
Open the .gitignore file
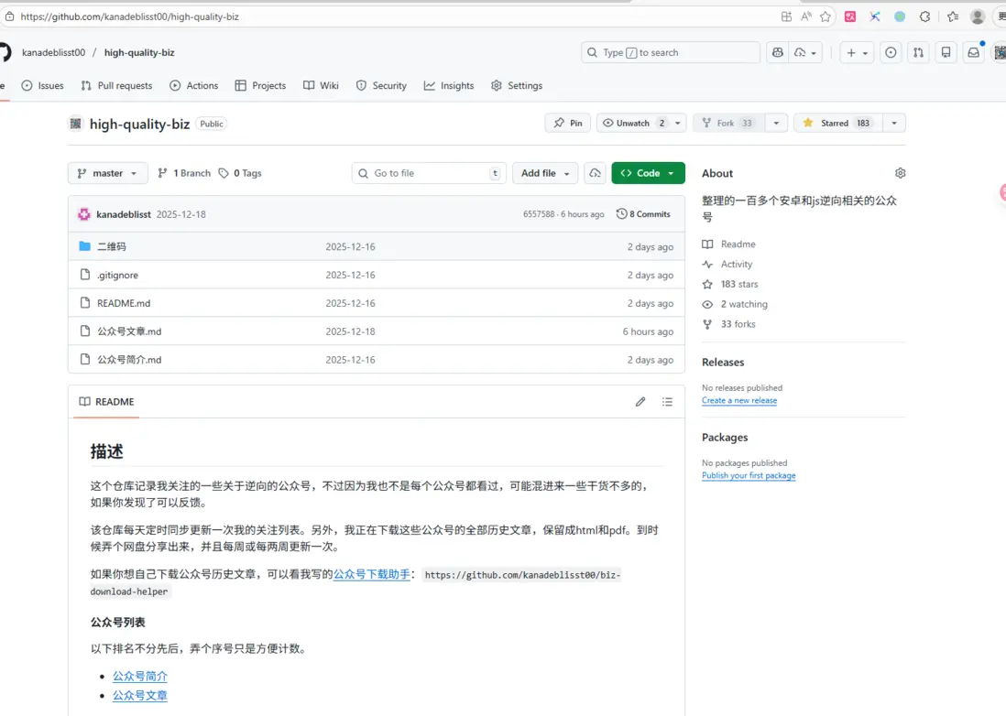(x=117, y=275)
